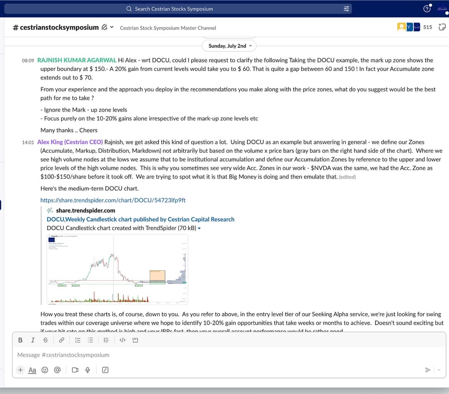Send the message with arrow button
This screenshot has width=449, height=394.
point(428,370)
